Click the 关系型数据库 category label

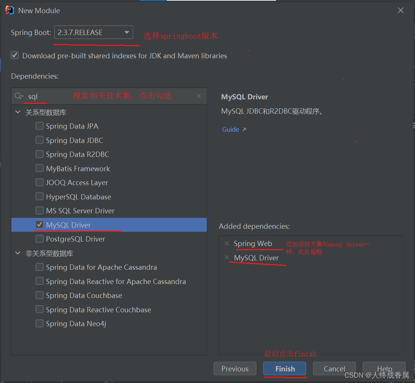pyautogui.click(x=46, y=112)
